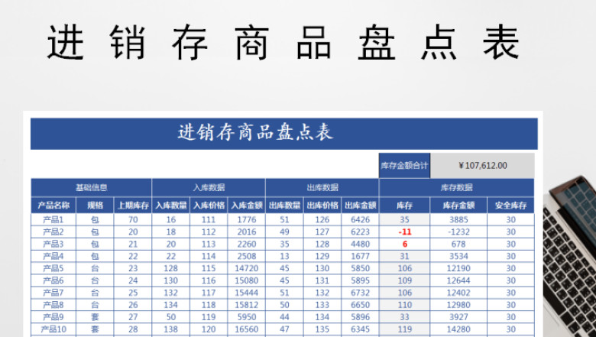Select 入库金额 cell 5950
Screen dimensions: 596x337
coord(247,317)
